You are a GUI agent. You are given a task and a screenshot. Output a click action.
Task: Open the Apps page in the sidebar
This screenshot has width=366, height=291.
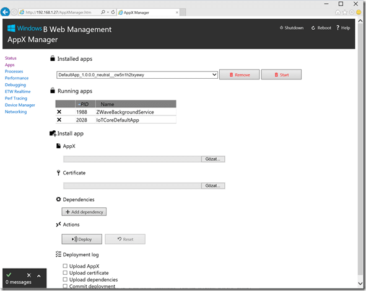pos(10,65)
